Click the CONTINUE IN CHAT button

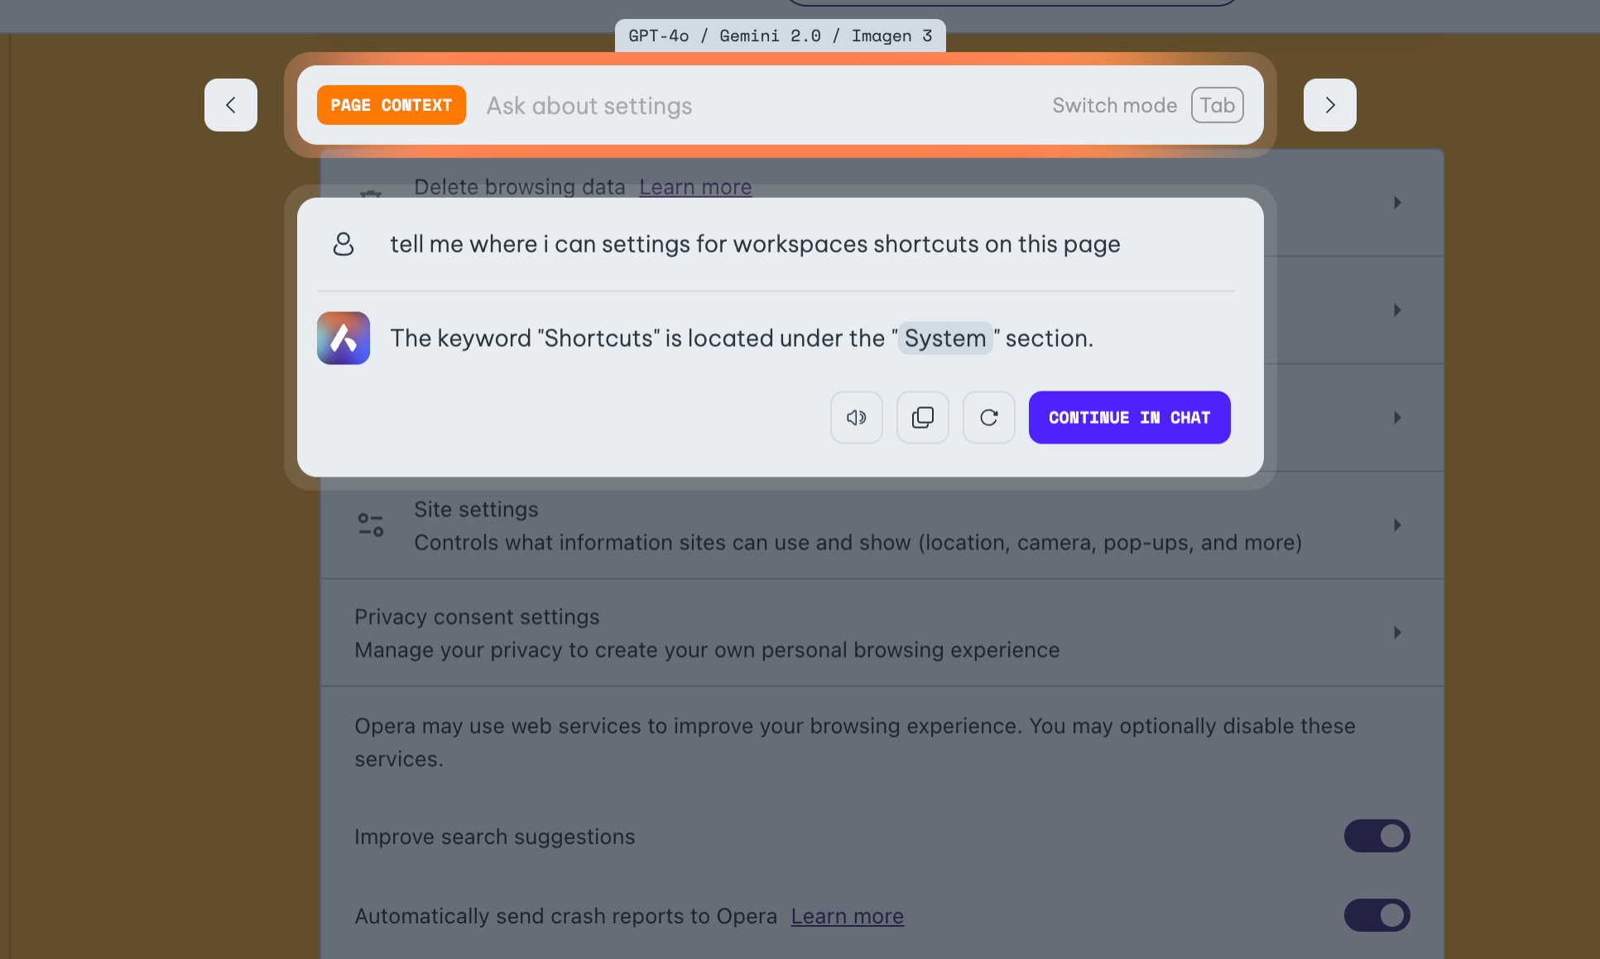[1129, 418]
